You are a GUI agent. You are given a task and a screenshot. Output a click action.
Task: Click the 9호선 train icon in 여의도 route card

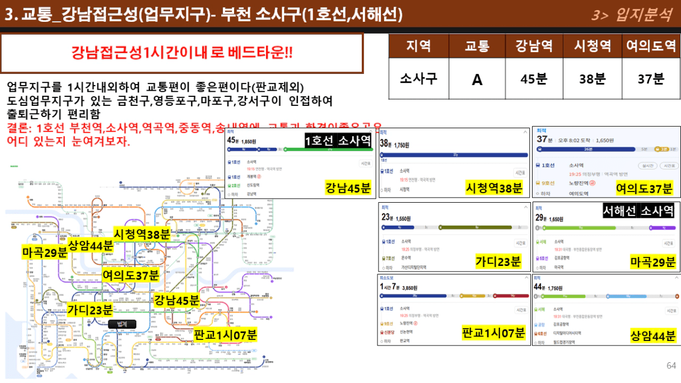pyautogui.click(x=538, y=183)
